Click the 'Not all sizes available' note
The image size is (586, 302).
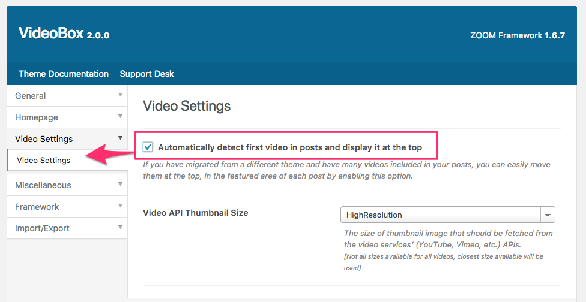click(444, 262)
